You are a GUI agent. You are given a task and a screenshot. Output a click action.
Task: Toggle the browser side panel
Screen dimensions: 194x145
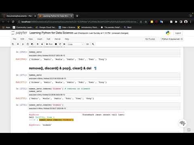pos(181,22)
